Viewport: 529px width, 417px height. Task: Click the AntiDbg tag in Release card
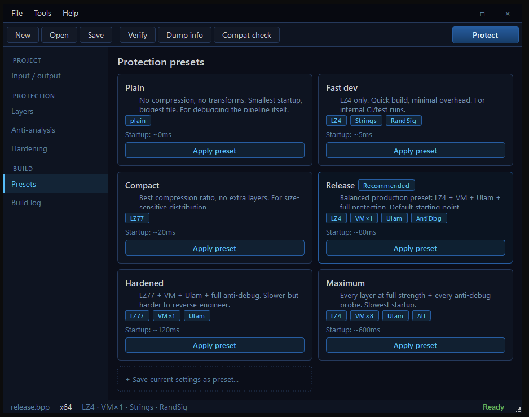(x=429, y=218)
